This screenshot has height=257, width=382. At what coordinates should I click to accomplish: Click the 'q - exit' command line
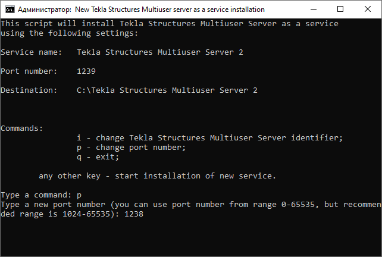(x=98, y=157)
